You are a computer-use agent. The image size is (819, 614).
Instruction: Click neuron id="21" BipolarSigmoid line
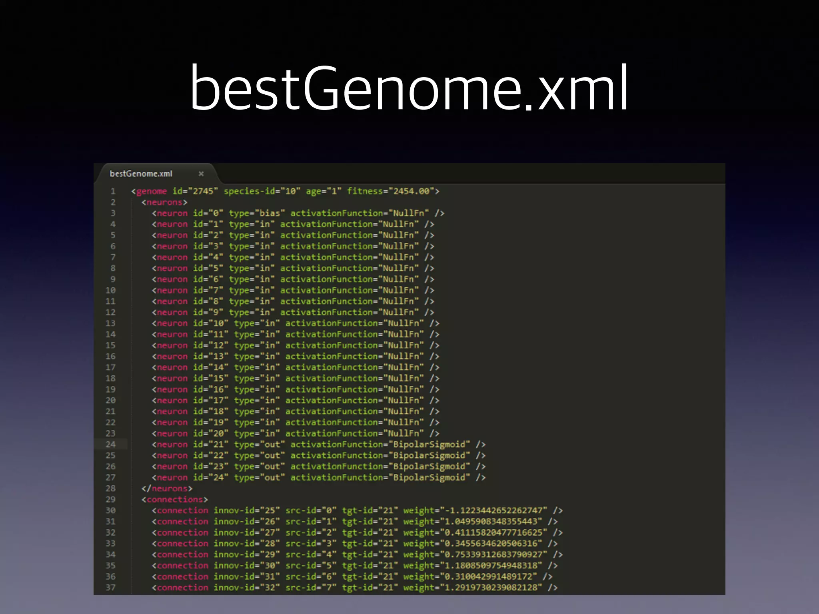[x=319, y=445]
